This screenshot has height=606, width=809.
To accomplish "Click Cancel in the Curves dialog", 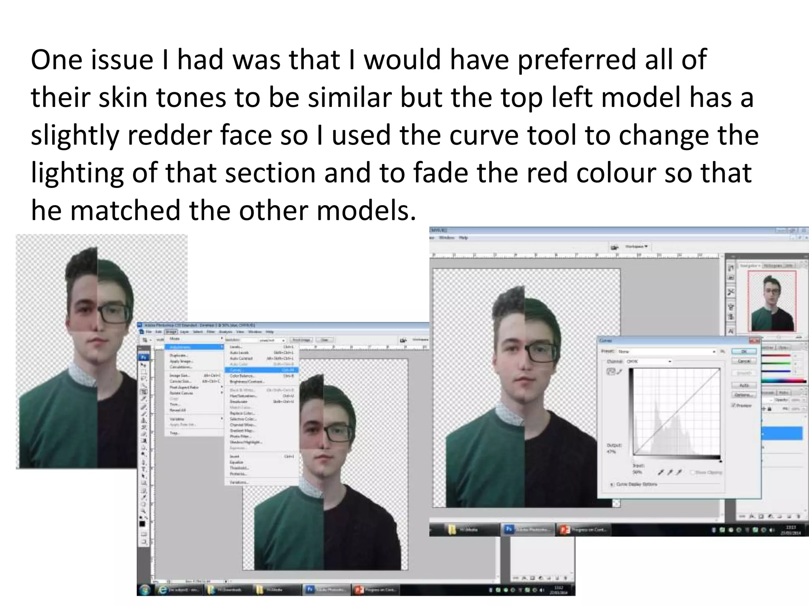I will (x=744, y=361).
